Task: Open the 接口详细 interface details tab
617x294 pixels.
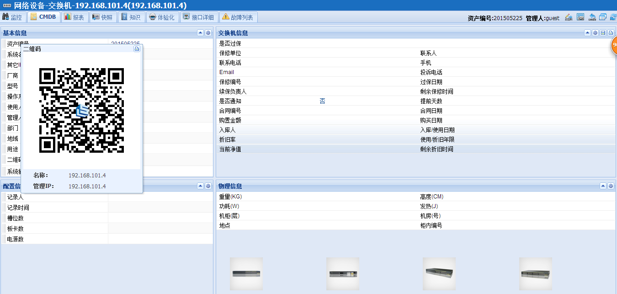Action: click(198, 17)
